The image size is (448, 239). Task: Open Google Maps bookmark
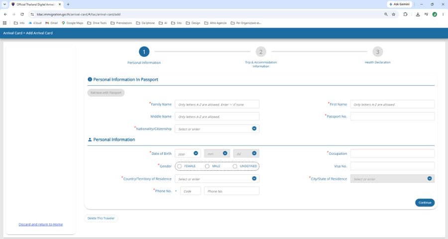(x=72, y=23)
